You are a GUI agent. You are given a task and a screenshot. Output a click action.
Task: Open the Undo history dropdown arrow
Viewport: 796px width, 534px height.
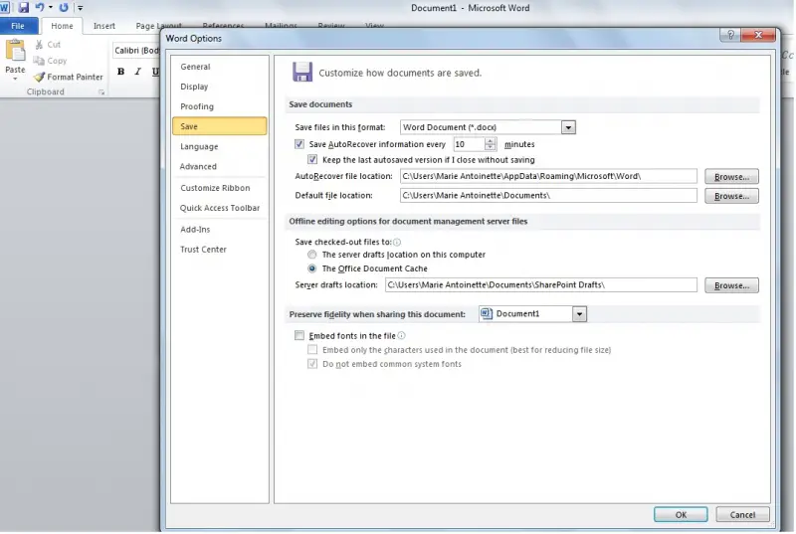(x=51, y=8)
